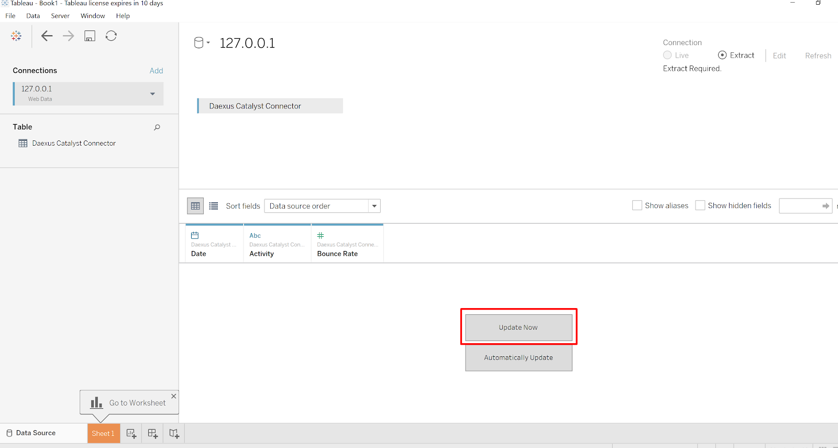Click the Refresh extract link
The width and height of the screenshot is (838, 448).
pos(818,56)
